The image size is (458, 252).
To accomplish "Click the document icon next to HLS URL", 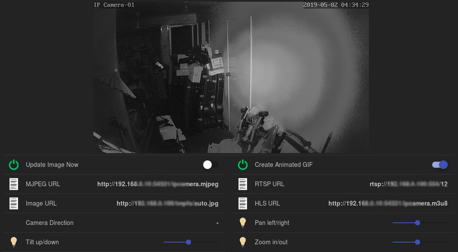I will click(x=242, y=203).
